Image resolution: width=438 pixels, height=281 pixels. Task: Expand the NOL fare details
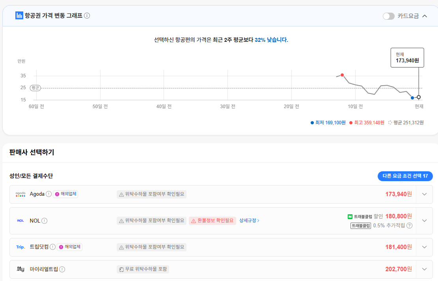coord(424,221)
